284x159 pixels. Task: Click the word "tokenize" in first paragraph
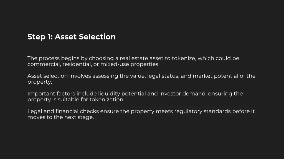(184, 58)
